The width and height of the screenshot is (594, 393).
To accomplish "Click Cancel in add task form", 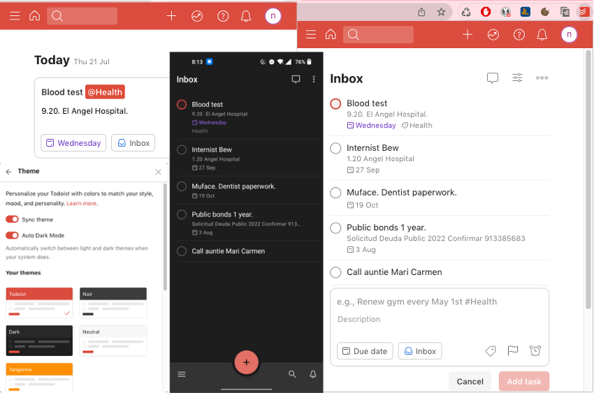I will click(470, 381).
